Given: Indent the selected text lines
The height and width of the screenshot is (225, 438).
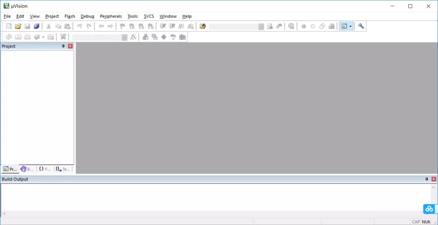Looking at the screenshot, I should (163, 26).
